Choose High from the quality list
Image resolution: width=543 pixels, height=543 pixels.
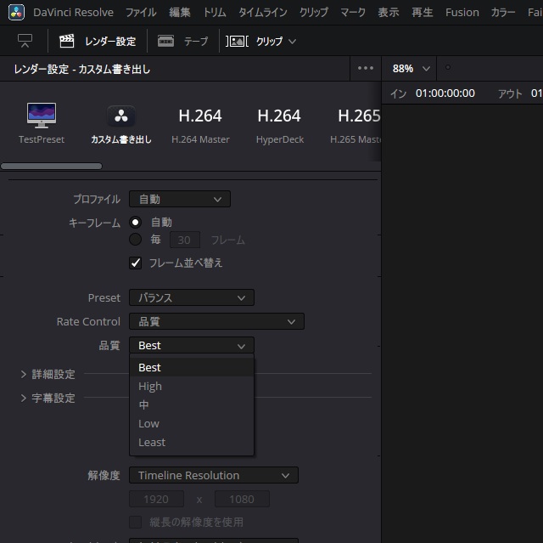click(x=150, y=386)
